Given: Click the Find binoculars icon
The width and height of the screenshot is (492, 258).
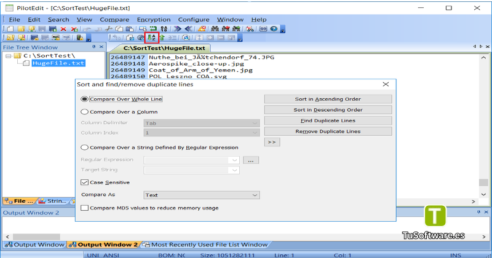Looking at the screenshot, I should 215,29.
